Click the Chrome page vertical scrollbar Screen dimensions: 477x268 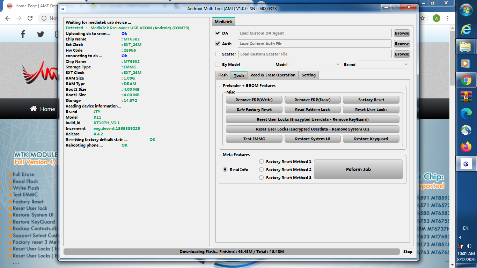[x=452, y=58]
